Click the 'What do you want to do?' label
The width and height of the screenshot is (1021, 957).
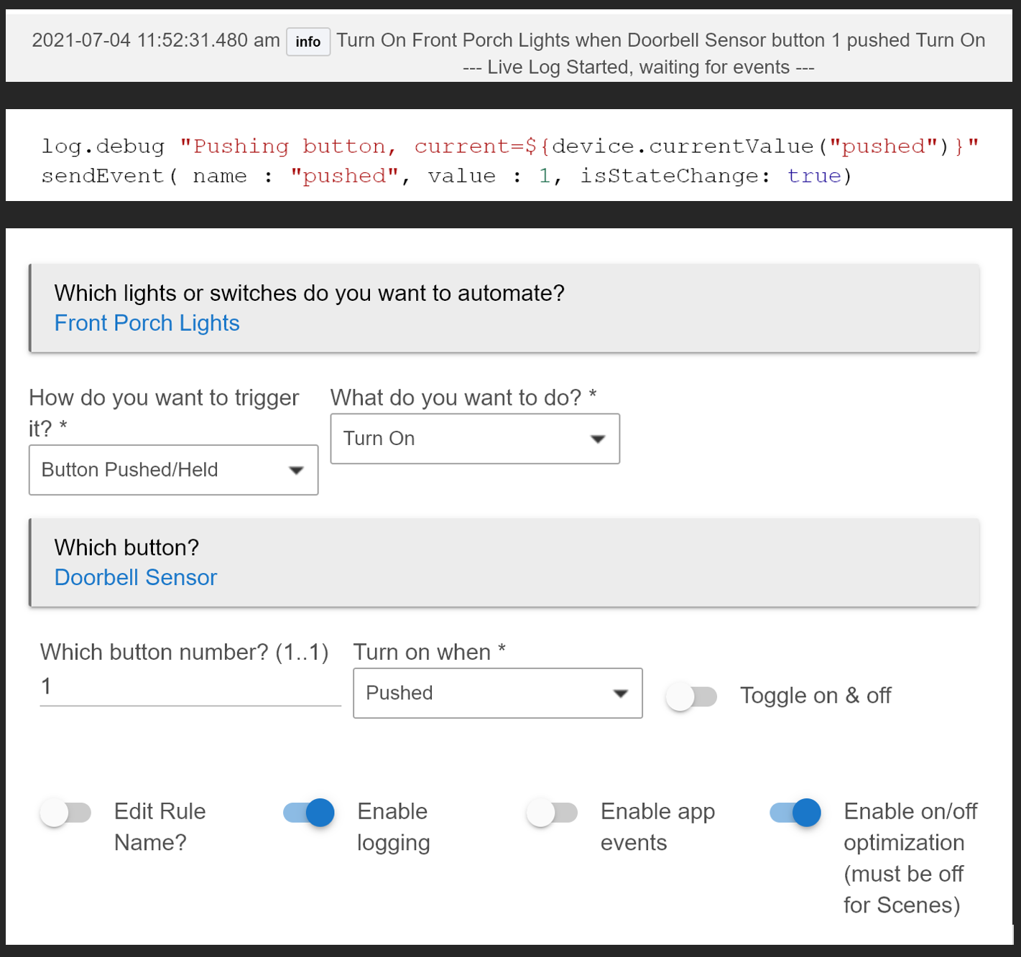[x=463, y=397]
